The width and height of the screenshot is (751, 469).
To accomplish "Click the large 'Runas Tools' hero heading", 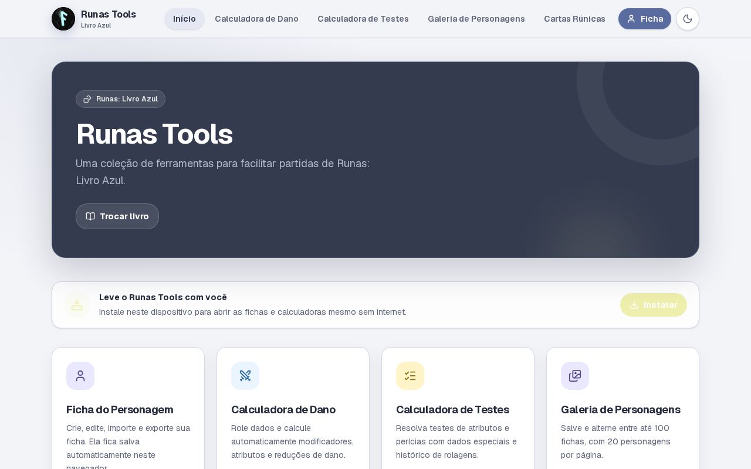I will [x=154, y=134].
